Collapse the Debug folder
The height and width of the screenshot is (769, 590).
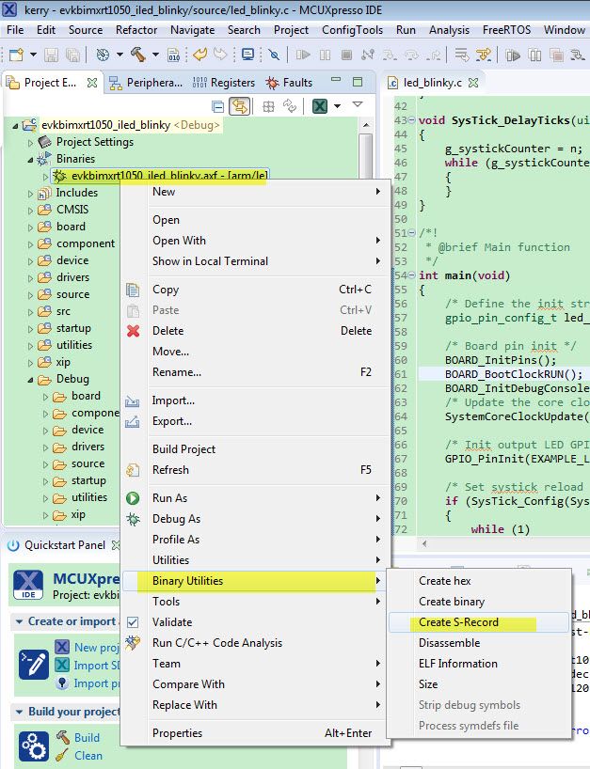click(30, 380)
